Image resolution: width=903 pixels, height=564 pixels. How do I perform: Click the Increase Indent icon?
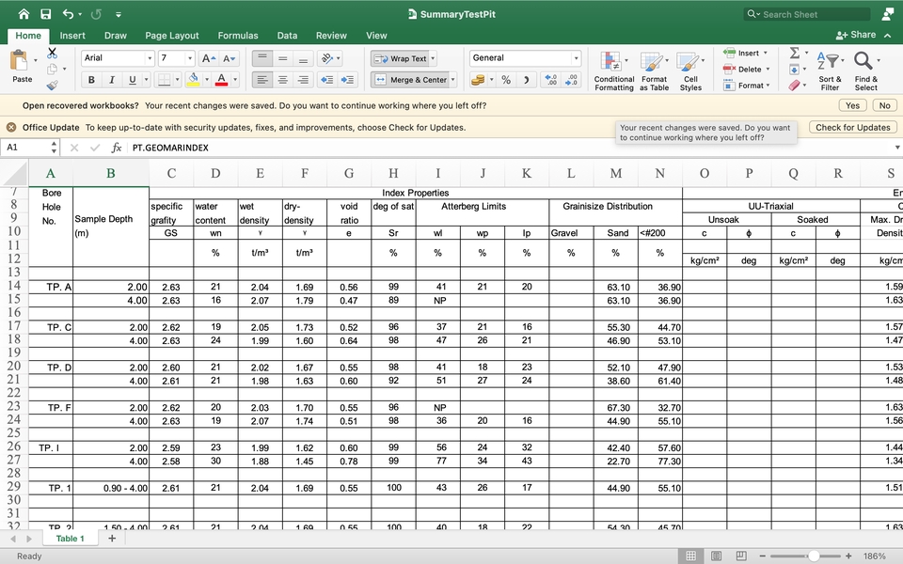348,80
